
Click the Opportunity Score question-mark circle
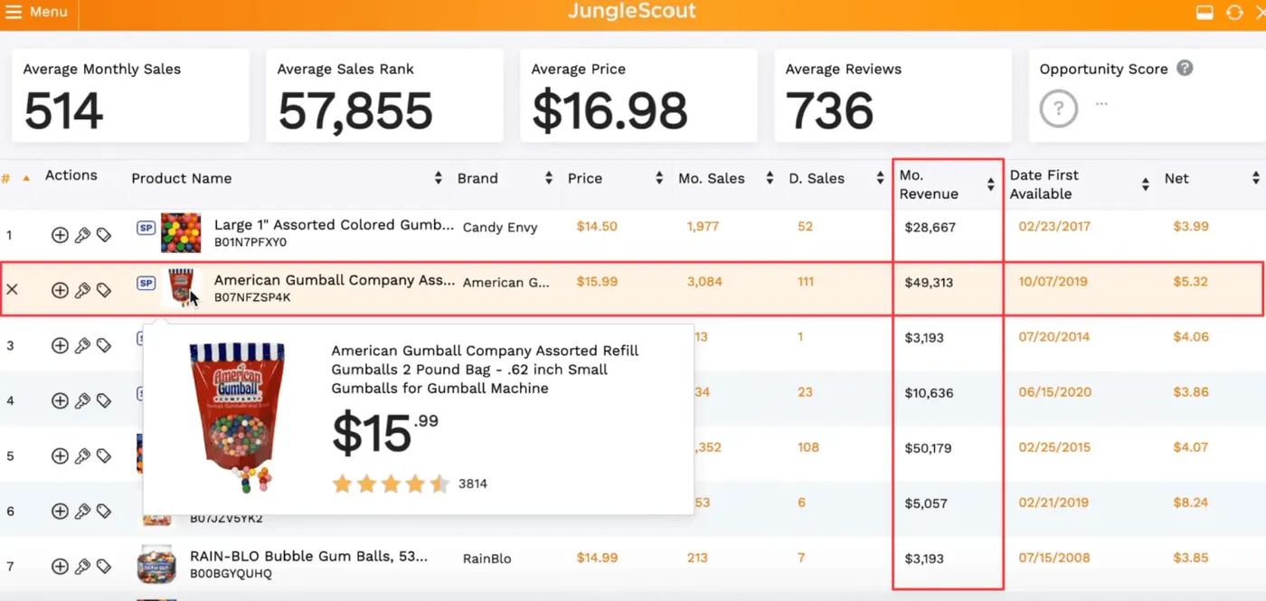pyautogui.click(x=1059, y=109)
